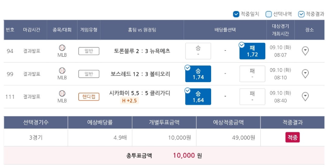Click the checkmark badge on the 승 1.74 selection

(x=187, y=68)
